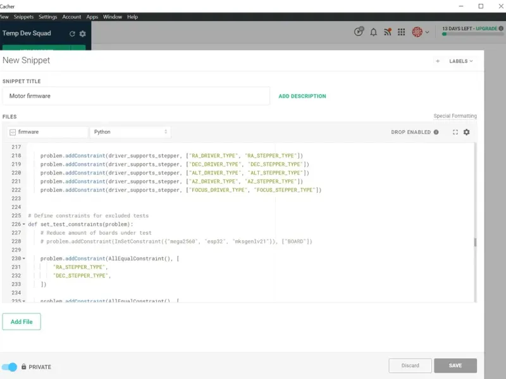506x379 pixels.
Task: Open the feed broadcast icon
Action: point(388,32)
